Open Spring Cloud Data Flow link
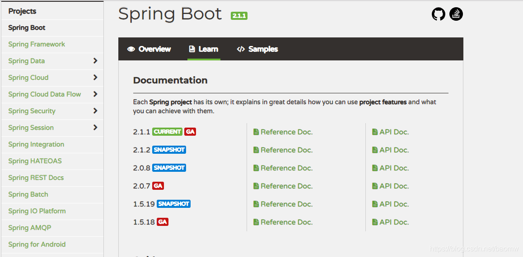This screenshot has width=523, height=257. [45, 94]
